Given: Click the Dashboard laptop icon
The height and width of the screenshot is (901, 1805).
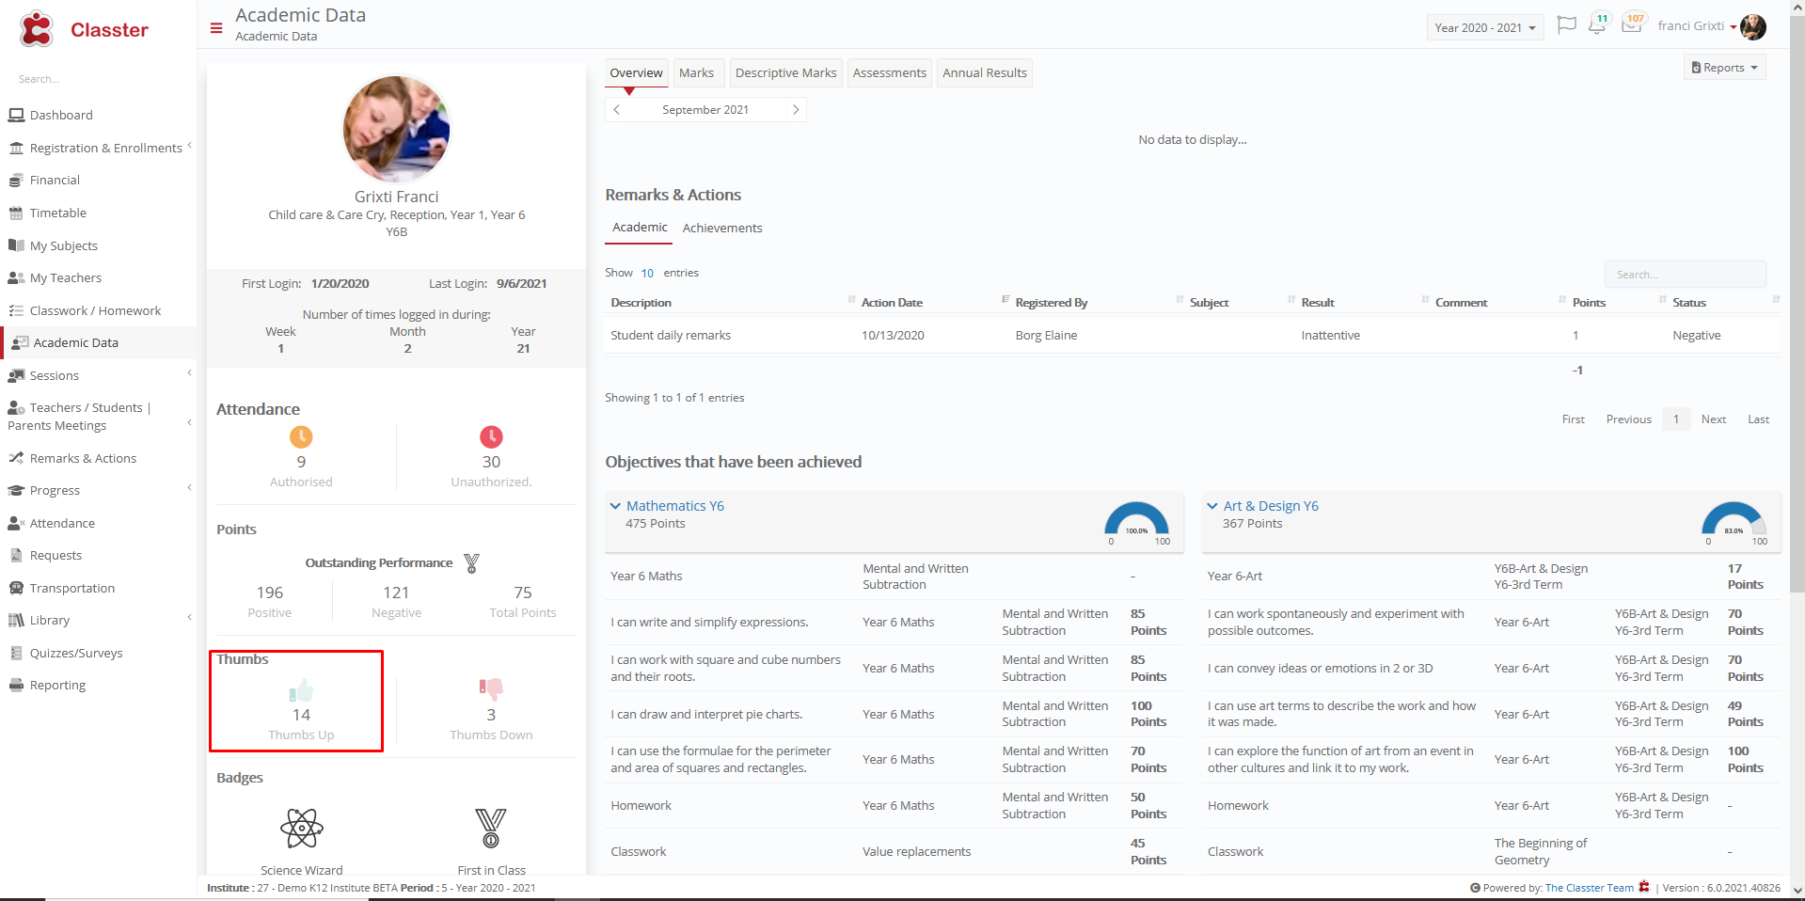Looking at the screenshot, I should [x=16, y=115].
